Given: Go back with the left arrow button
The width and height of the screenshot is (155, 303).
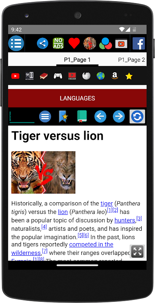Looking at the screenshot, I should (100, 117).
